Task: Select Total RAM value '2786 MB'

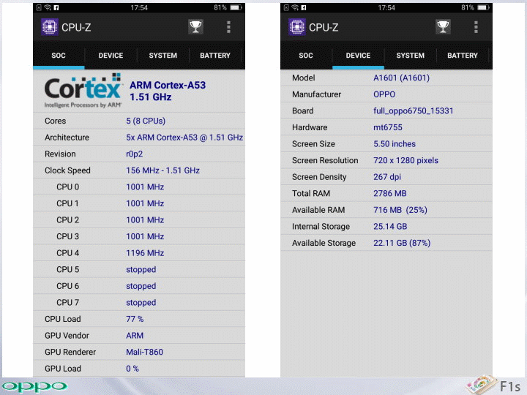Action: [x=390, y=193]
